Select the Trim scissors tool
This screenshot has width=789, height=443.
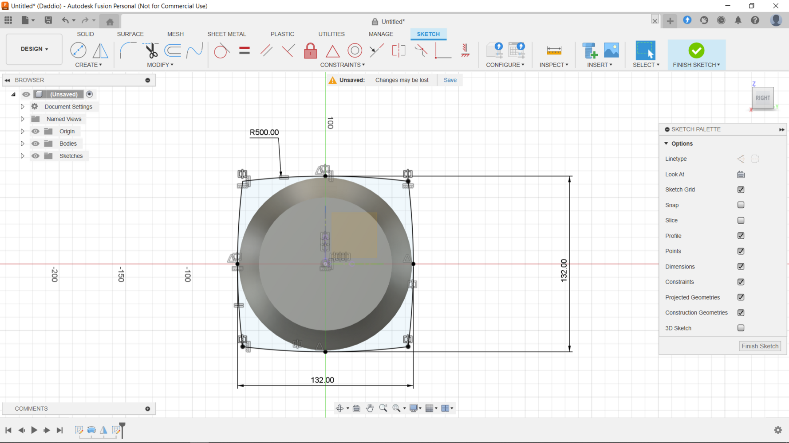click(x=151, y=50)
